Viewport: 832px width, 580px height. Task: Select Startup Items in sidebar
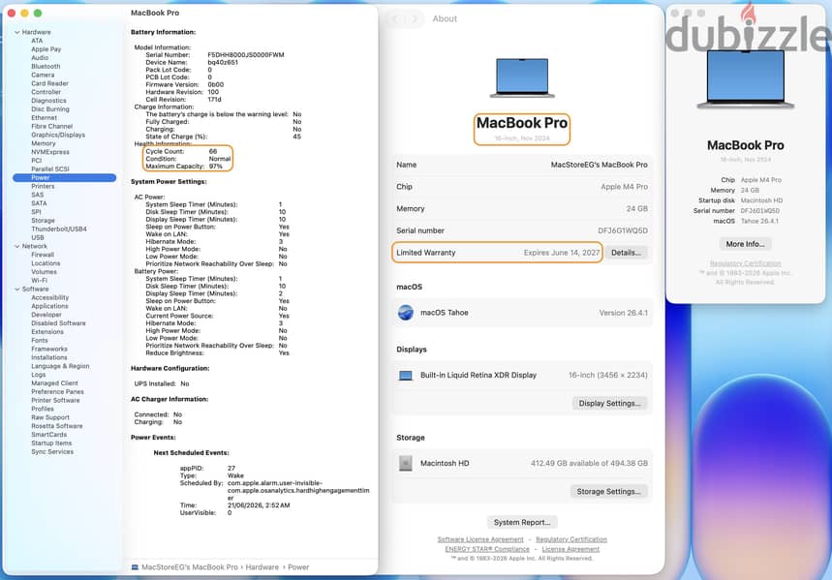[x=51, y=443]
